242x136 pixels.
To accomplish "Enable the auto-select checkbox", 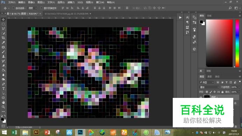I will pos(13,8).
